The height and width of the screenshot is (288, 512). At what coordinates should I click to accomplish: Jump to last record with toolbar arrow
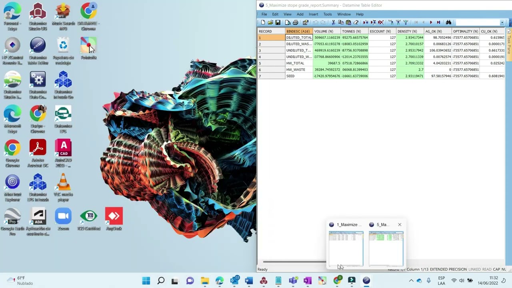point(438,22)
